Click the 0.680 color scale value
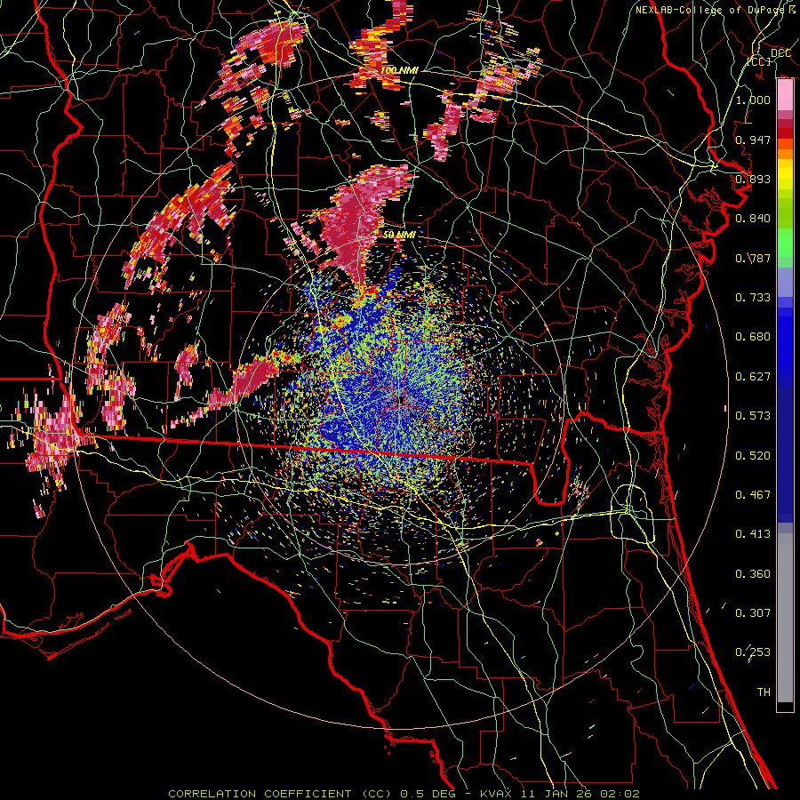This screenshot has width=800, height=800. [x=753, y=337]
